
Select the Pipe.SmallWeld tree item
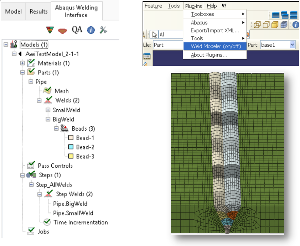(73, 213)
